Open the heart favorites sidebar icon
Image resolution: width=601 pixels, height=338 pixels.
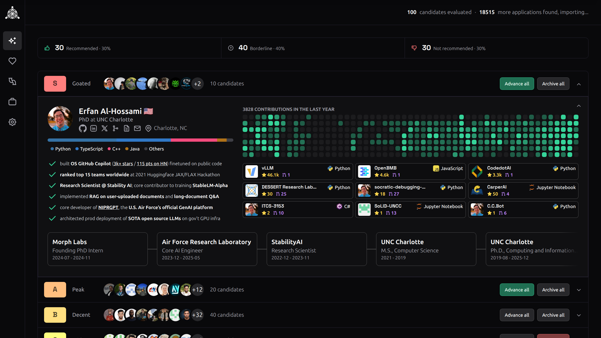click(x=12, y=61)
